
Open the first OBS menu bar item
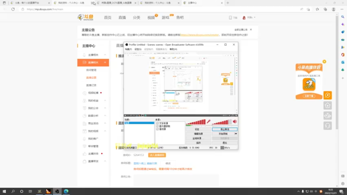[128, 49]
